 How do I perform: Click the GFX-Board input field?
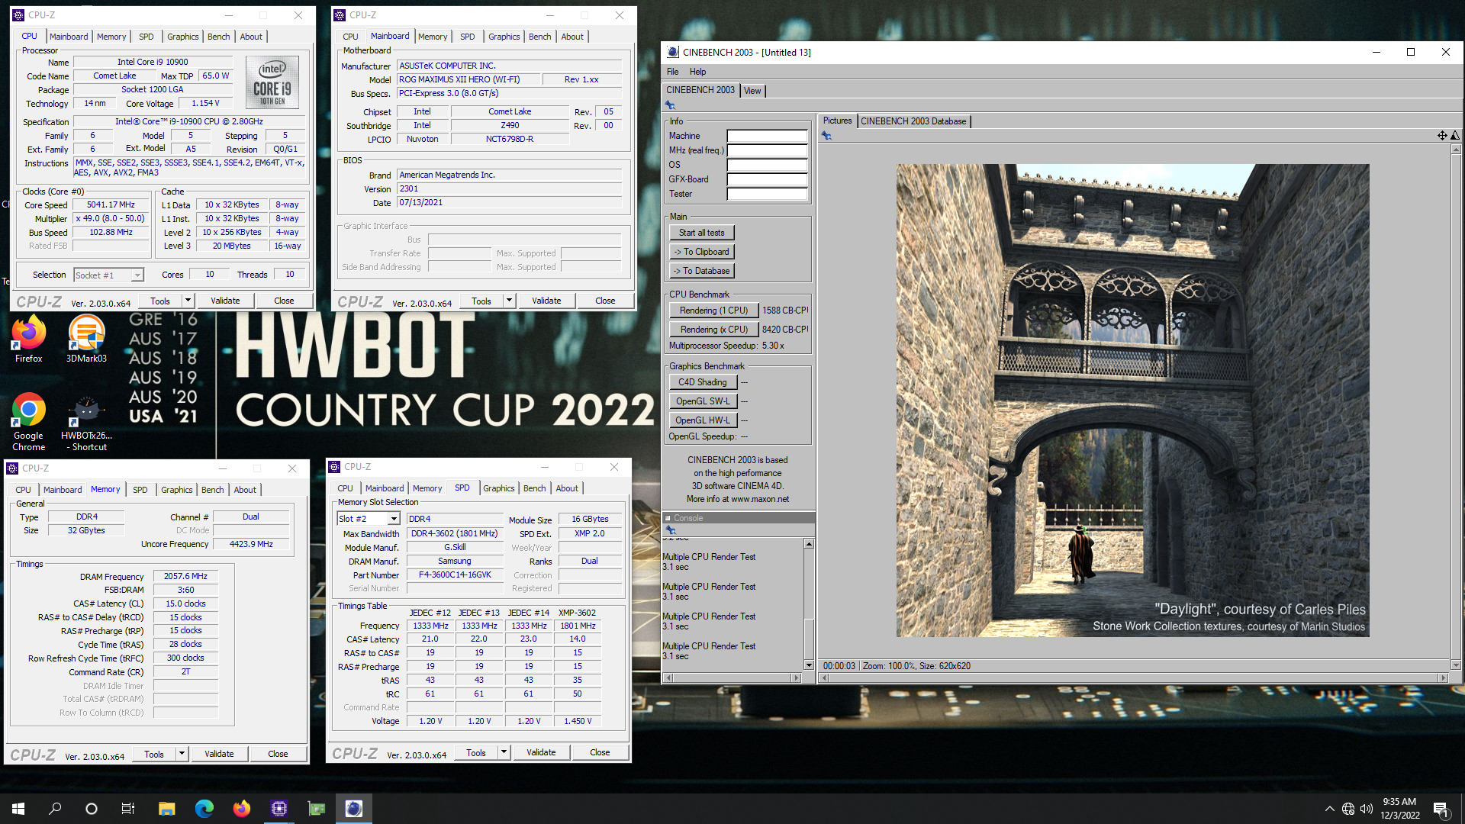[767, 179]
